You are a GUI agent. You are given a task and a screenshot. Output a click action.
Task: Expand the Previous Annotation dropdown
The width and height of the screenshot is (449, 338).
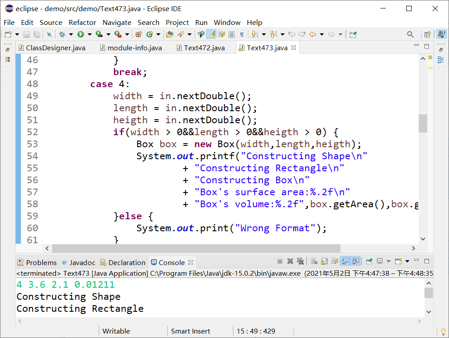click(282, 35)
